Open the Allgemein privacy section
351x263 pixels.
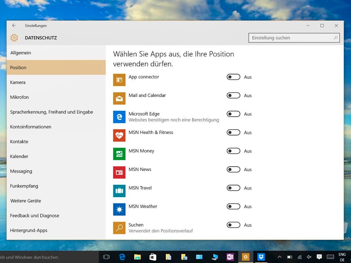coord(56,53)
